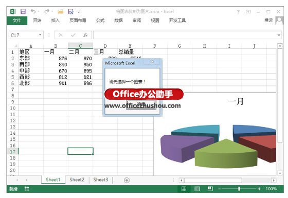This screenshot has height=198, width=288.
Task: Click the zoom slider handle
Action: tap(239, 189)
